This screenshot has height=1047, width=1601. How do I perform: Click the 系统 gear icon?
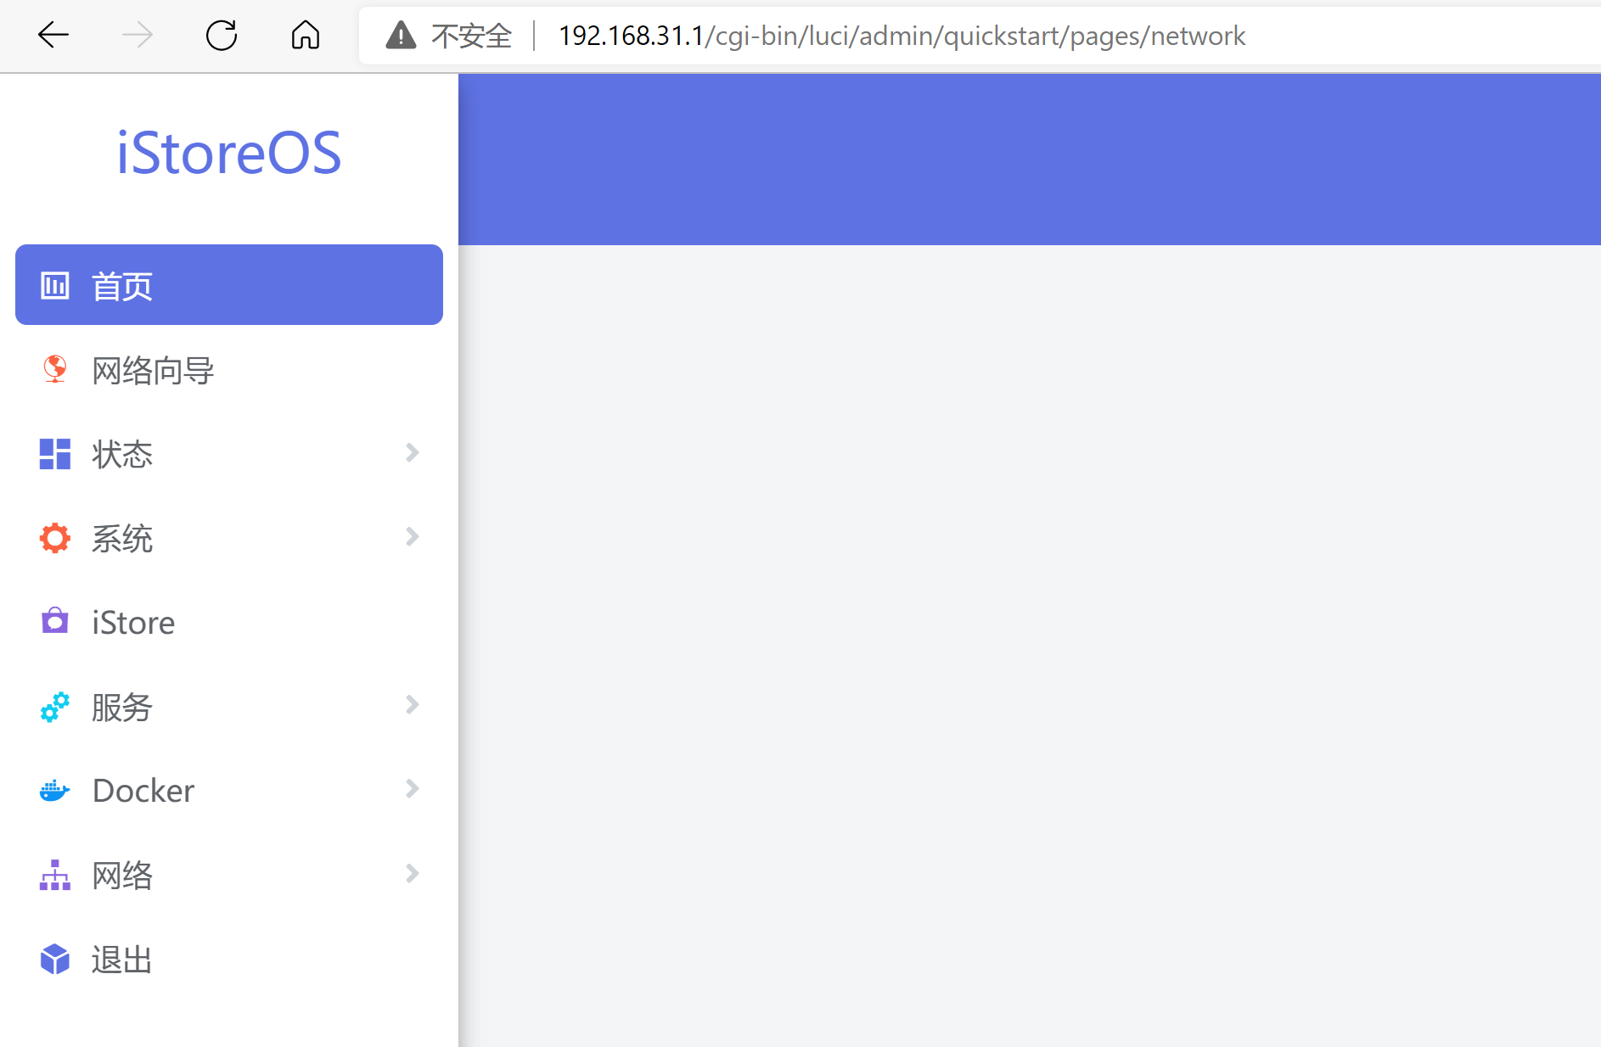(54, 537)
